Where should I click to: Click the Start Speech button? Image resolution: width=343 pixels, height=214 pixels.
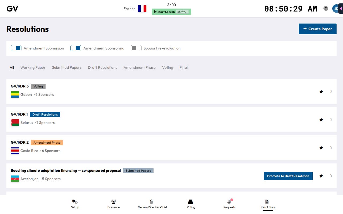click(x=171, y=12)
